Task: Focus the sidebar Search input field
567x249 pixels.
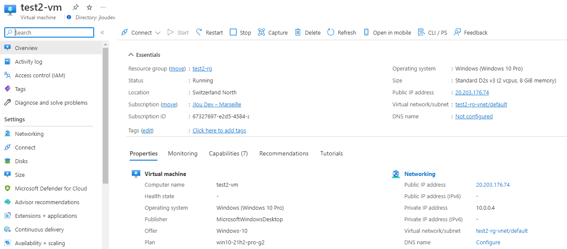Action: (x=49, y=32)
